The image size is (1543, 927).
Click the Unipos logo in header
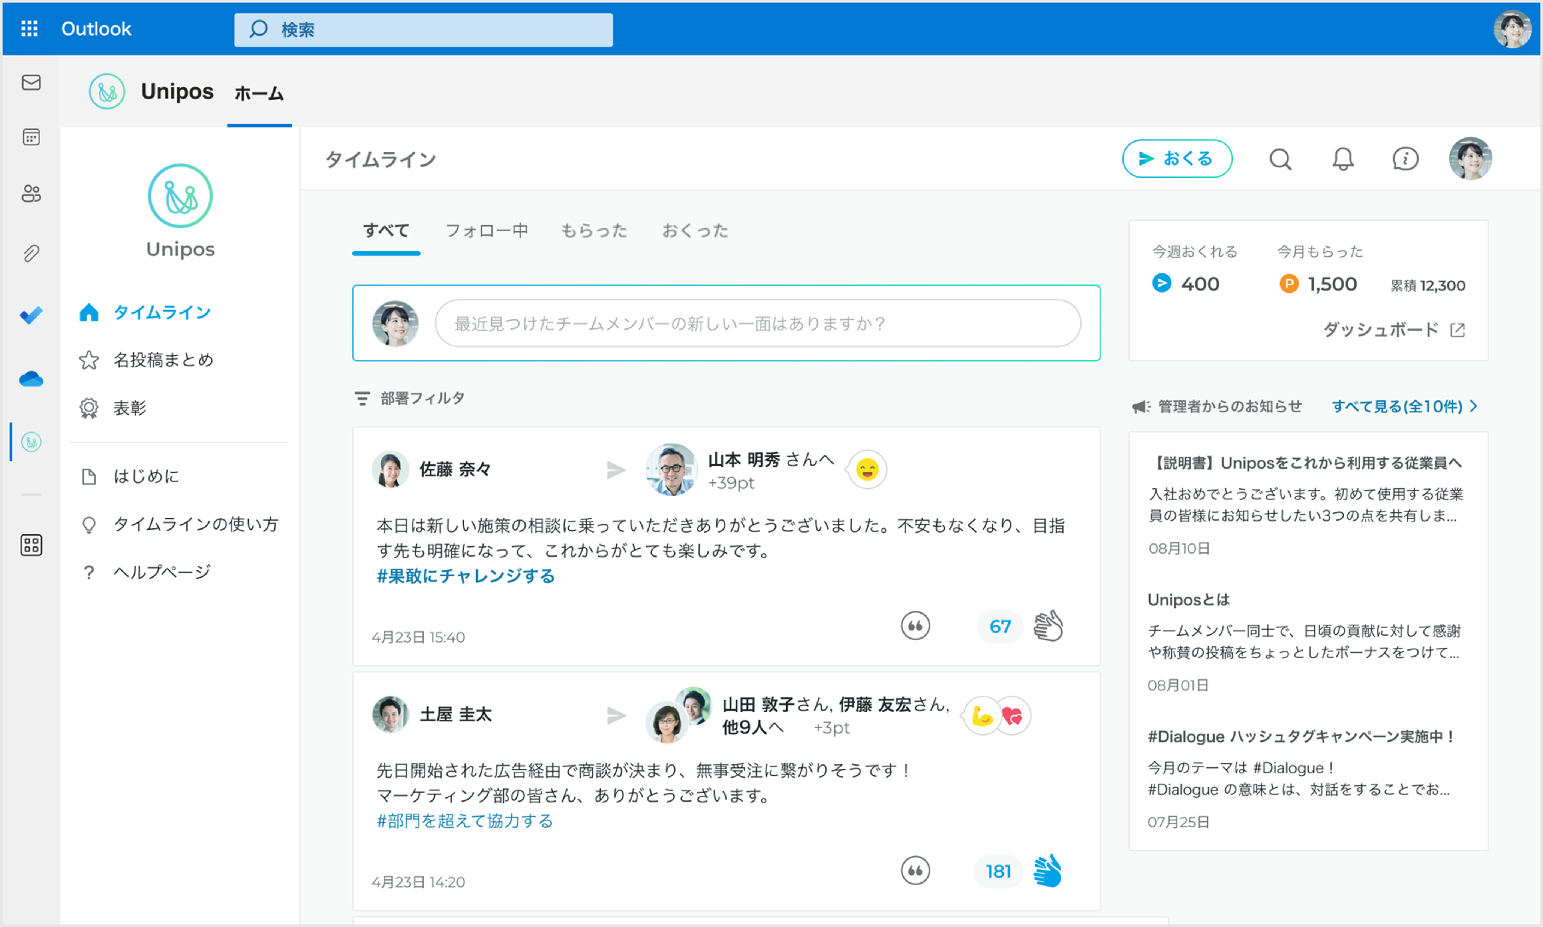coord(107,91)
